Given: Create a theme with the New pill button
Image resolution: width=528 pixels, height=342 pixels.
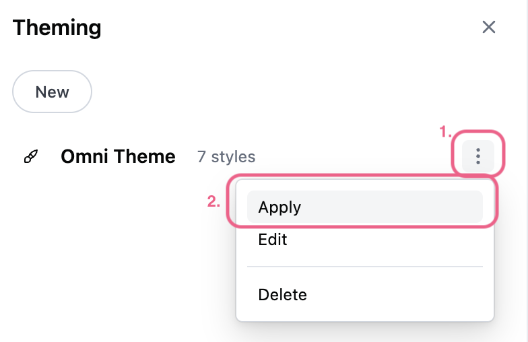Looking at the screenshot, I should tap(52, 92).
